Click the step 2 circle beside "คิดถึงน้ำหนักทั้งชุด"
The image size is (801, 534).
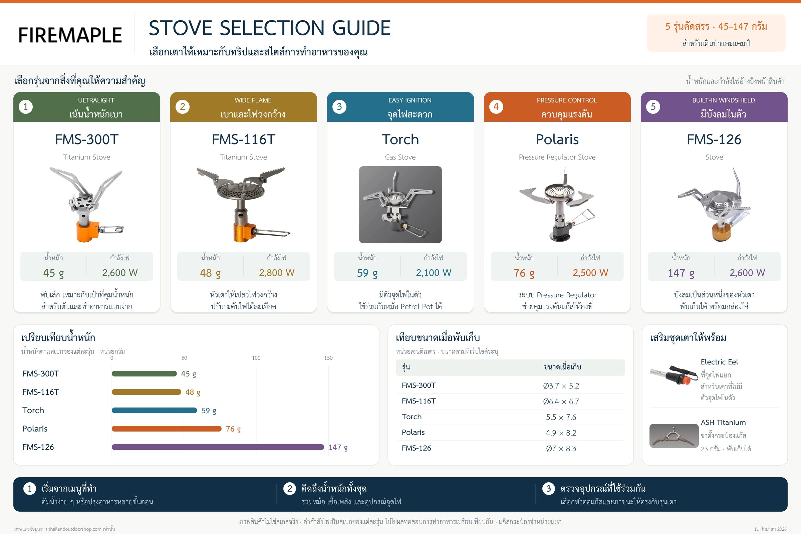pos(289,489)
